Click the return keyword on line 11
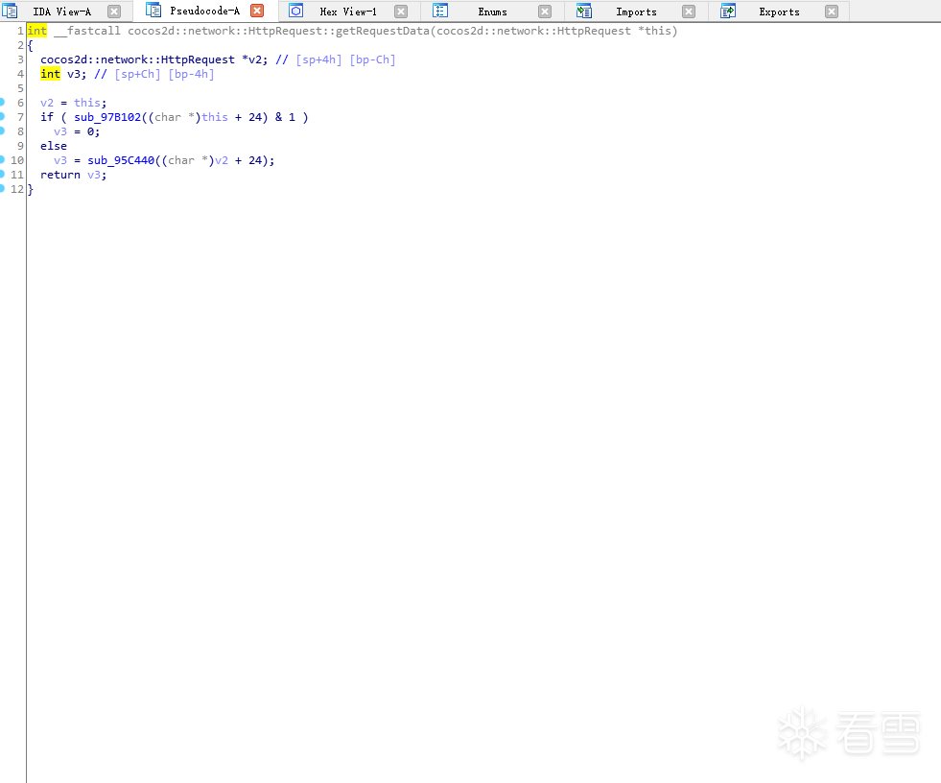941x783 pixels. 60,175
